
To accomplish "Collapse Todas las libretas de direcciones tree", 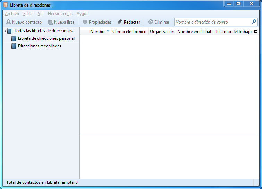I will pyautogui.click(x=5, y=31).
